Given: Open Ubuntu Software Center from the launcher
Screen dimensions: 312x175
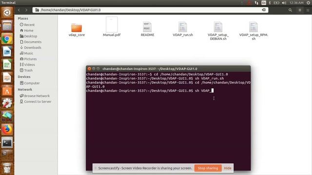Looking at the screenshot, I should tap(7, 91).
